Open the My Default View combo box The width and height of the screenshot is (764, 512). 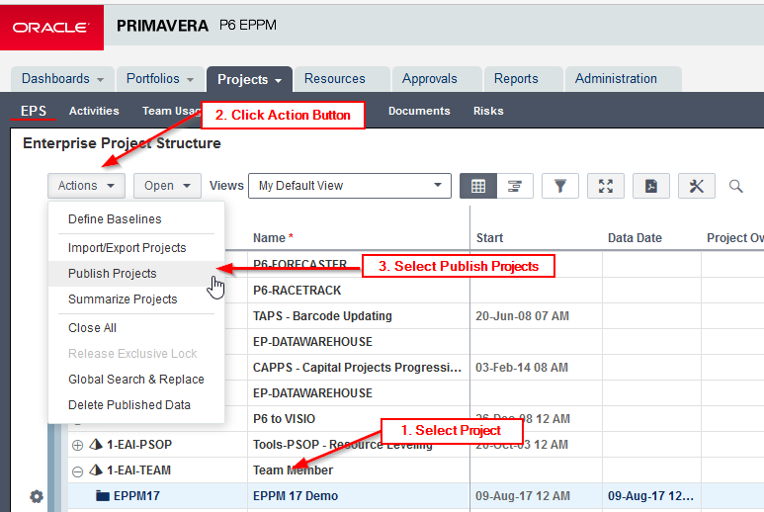pyautogui.click(x=349, y=186)
